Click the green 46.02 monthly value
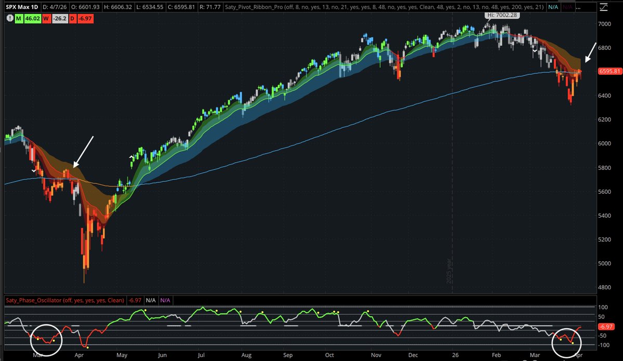The height and width of the screenshot is (361, 623). click(x=32, y=18)
